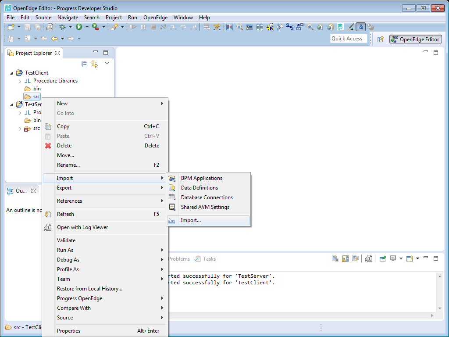This screenshot has height=337, width=449.
Task: Switch to the Tasks tab
Action: pos(205,259)
